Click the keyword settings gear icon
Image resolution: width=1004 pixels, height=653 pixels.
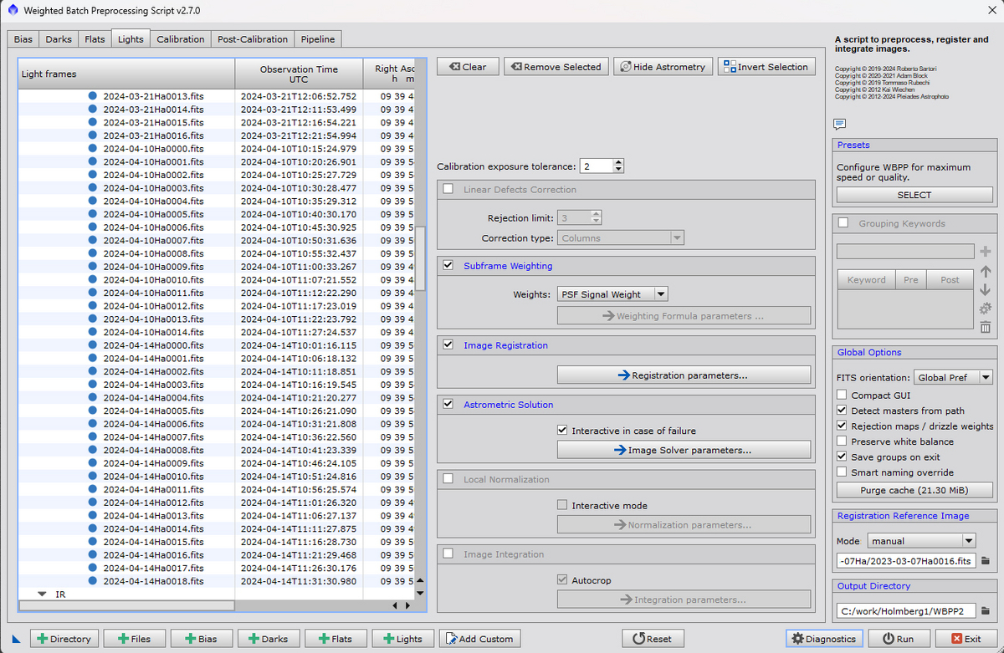985,309
